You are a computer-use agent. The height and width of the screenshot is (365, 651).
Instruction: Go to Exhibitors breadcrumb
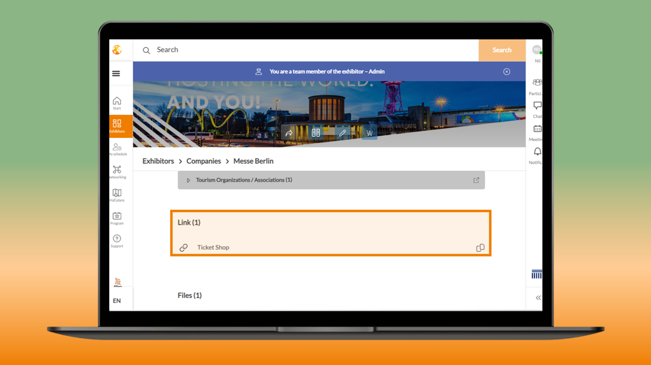coord(158,161)
